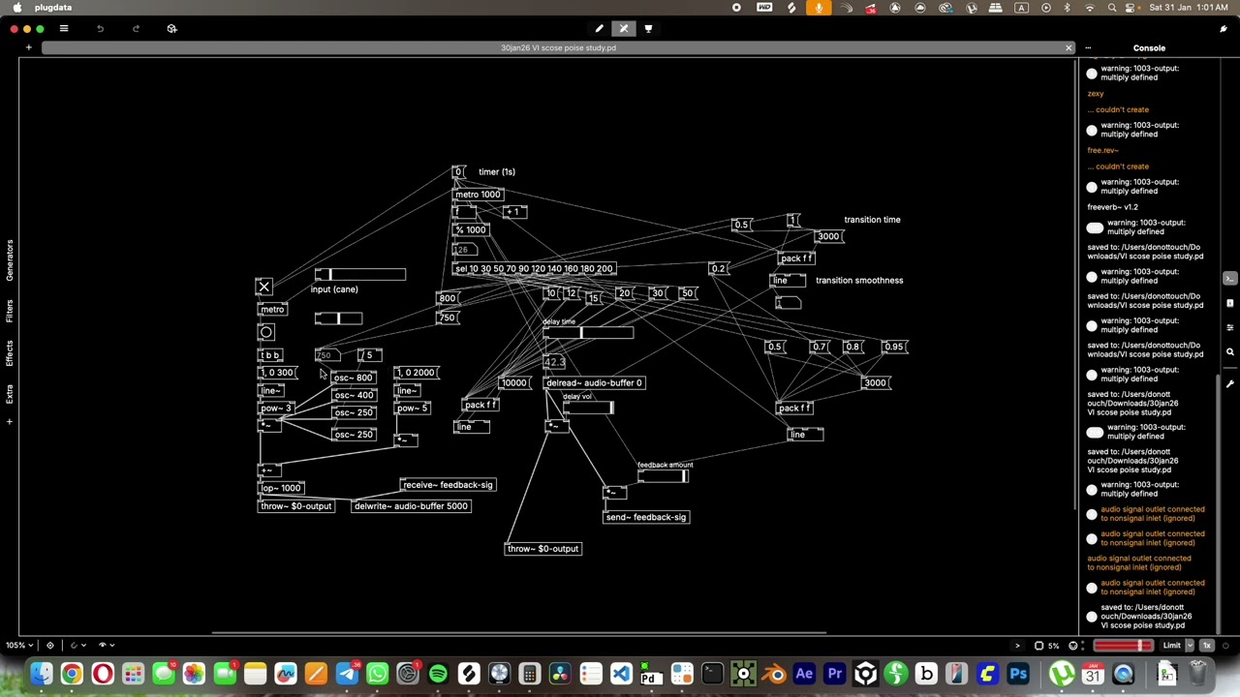Click the 5% CPU meter
This screenshot has height=697, width=1240.
(x=1047, y=646)
